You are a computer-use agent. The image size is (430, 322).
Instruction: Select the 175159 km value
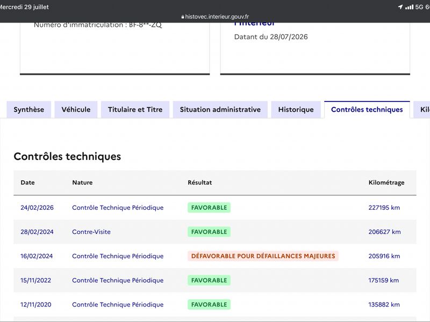383,280
